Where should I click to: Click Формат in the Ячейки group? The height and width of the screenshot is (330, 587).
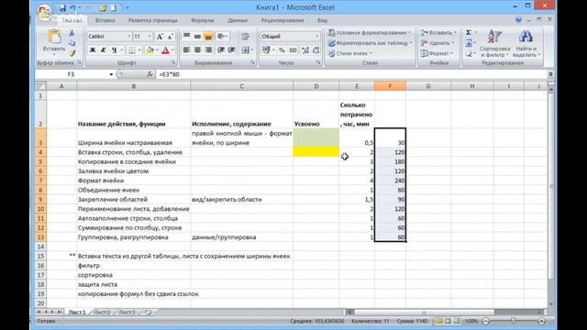[437, 53]
